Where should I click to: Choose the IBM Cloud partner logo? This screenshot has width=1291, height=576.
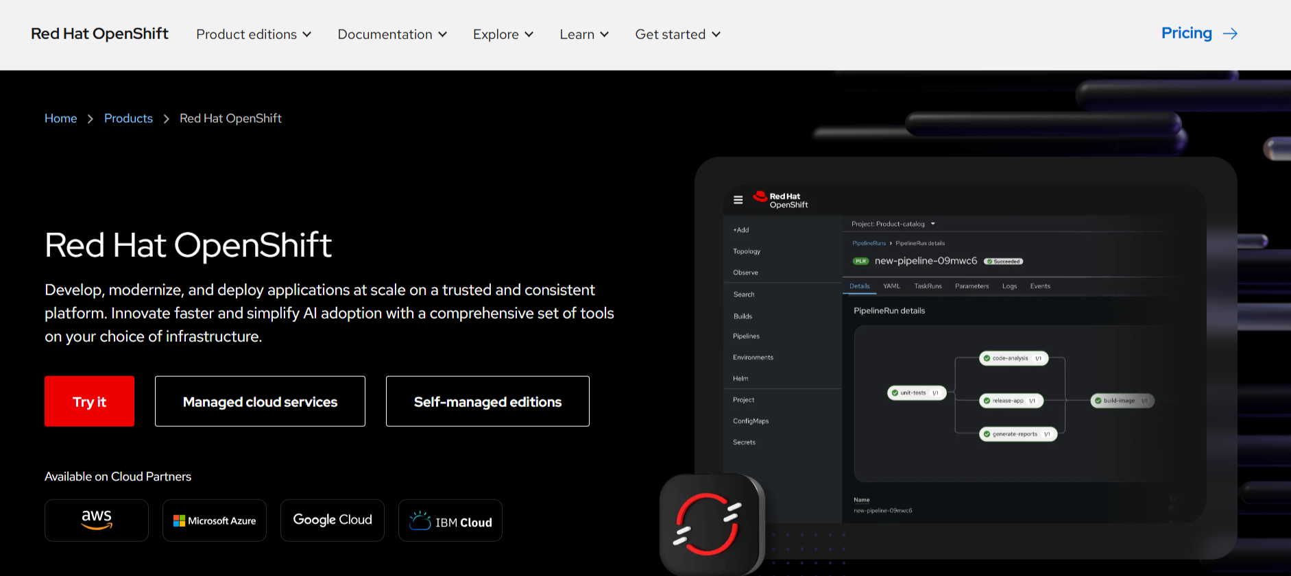(x=450, y=521)
